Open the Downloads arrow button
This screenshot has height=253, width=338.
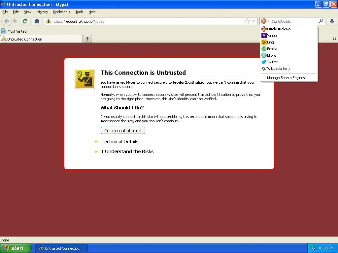332,21
